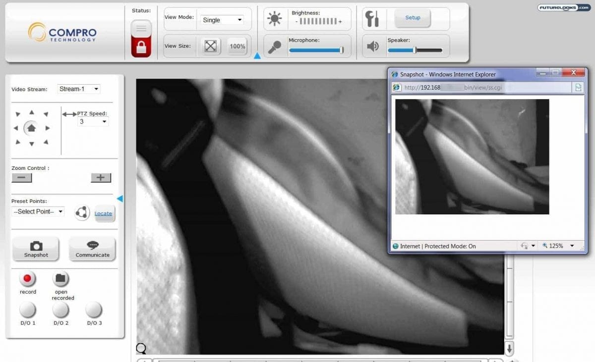The image size is (595, 362).
Task: Click the Speaker volume slider
Action: 415,50
